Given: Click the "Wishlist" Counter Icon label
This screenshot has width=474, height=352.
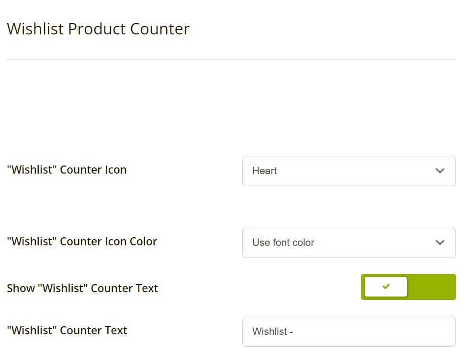Looking at the screenshot, I should 67,170.
